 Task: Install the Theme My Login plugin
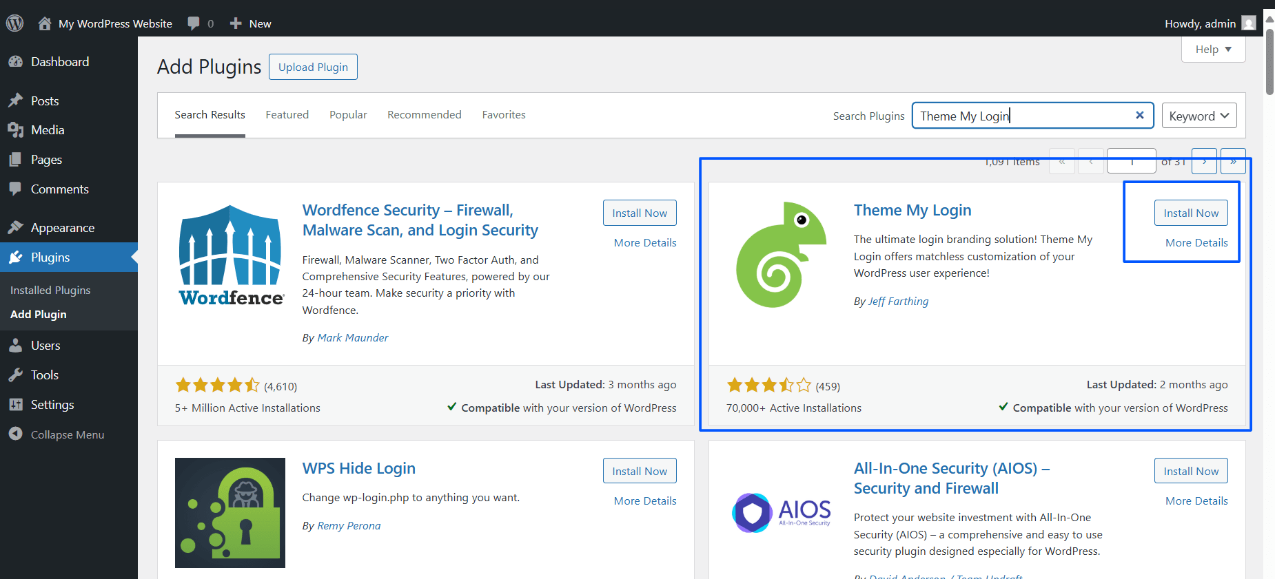1191,213
